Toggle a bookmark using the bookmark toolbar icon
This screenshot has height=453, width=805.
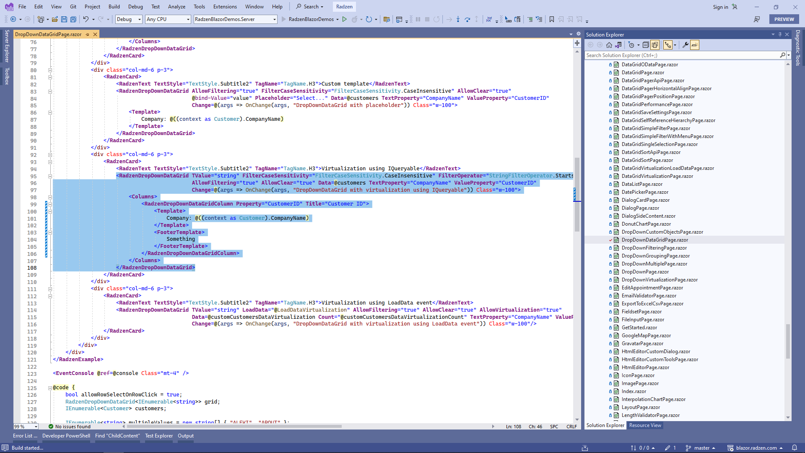[552, 19]
